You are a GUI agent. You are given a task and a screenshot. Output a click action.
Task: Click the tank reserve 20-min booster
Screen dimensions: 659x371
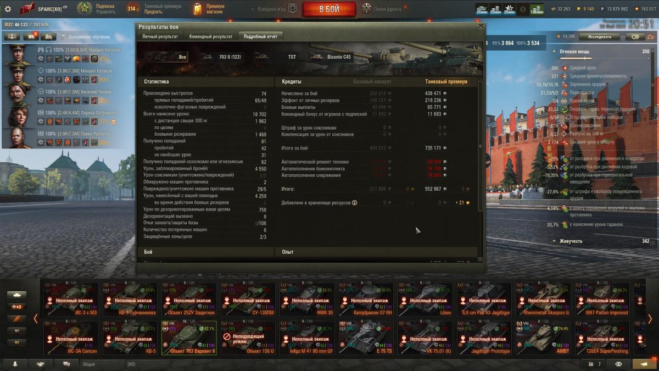click(482, 9)
